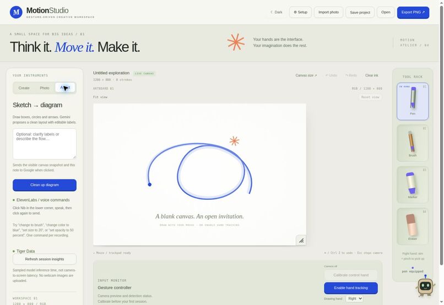Click the canvas resize handle icon
444x305 pixels.
click(301, 241)
